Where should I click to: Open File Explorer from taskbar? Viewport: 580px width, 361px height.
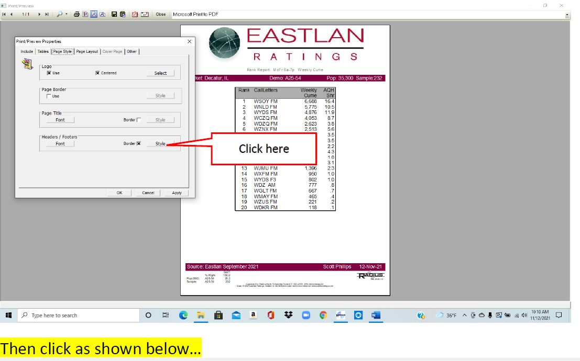(201, 315)
